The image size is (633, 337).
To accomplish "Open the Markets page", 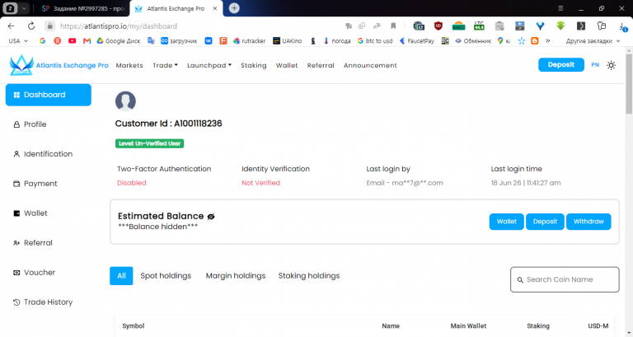I will pyautogui.click(x=129, y=65).
